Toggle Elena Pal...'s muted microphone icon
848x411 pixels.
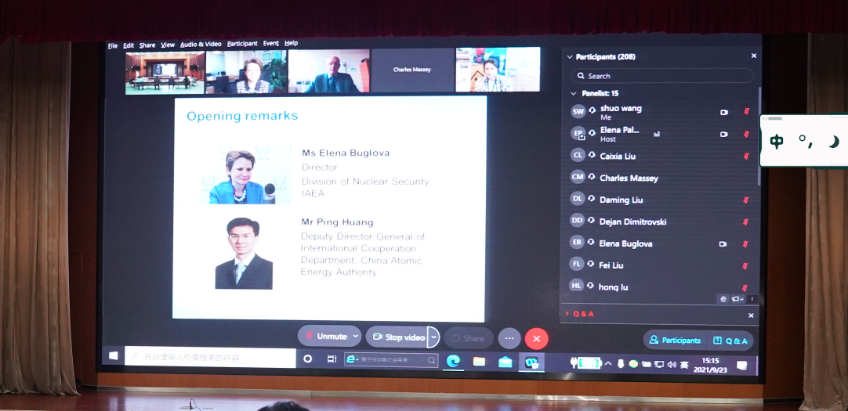[747, 134]
